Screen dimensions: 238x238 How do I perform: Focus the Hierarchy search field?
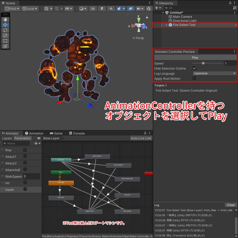(198, 8)
